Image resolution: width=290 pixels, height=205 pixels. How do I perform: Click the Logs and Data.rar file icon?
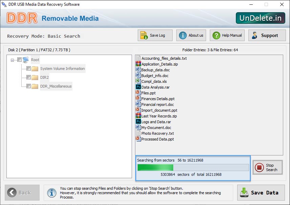pyautogui.click(x=138, y=122)
